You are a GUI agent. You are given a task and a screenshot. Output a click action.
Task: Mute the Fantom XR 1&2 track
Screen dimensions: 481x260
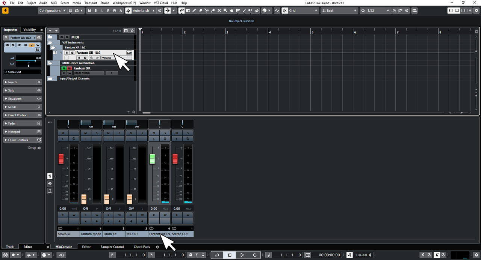click(x=67, y=53)
